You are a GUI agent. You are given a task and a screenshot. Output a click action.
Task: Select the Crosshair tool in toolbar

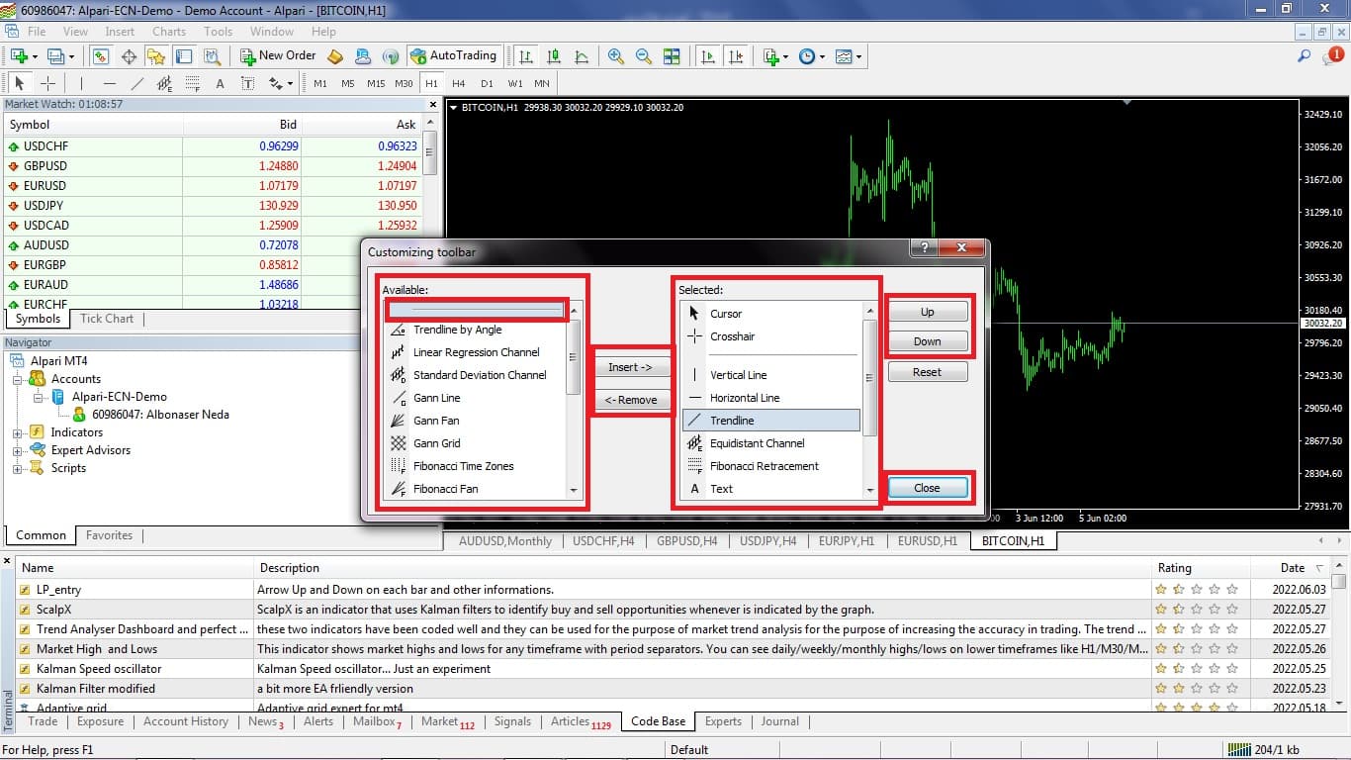point(46,83)
